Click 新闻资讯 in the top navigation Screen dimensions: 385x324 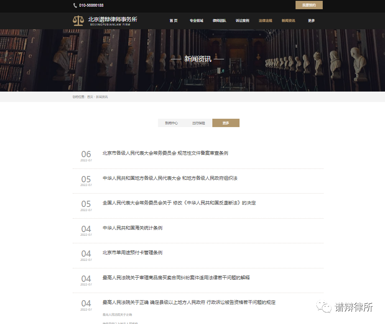coord(288,20)
